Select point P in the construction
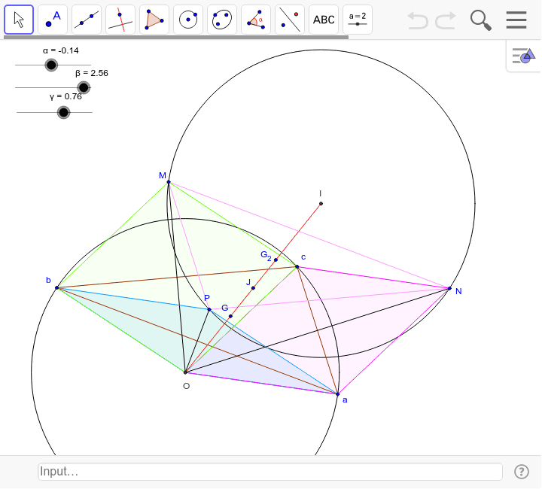This screenshot has width=542, height=489. click(209, 309)
